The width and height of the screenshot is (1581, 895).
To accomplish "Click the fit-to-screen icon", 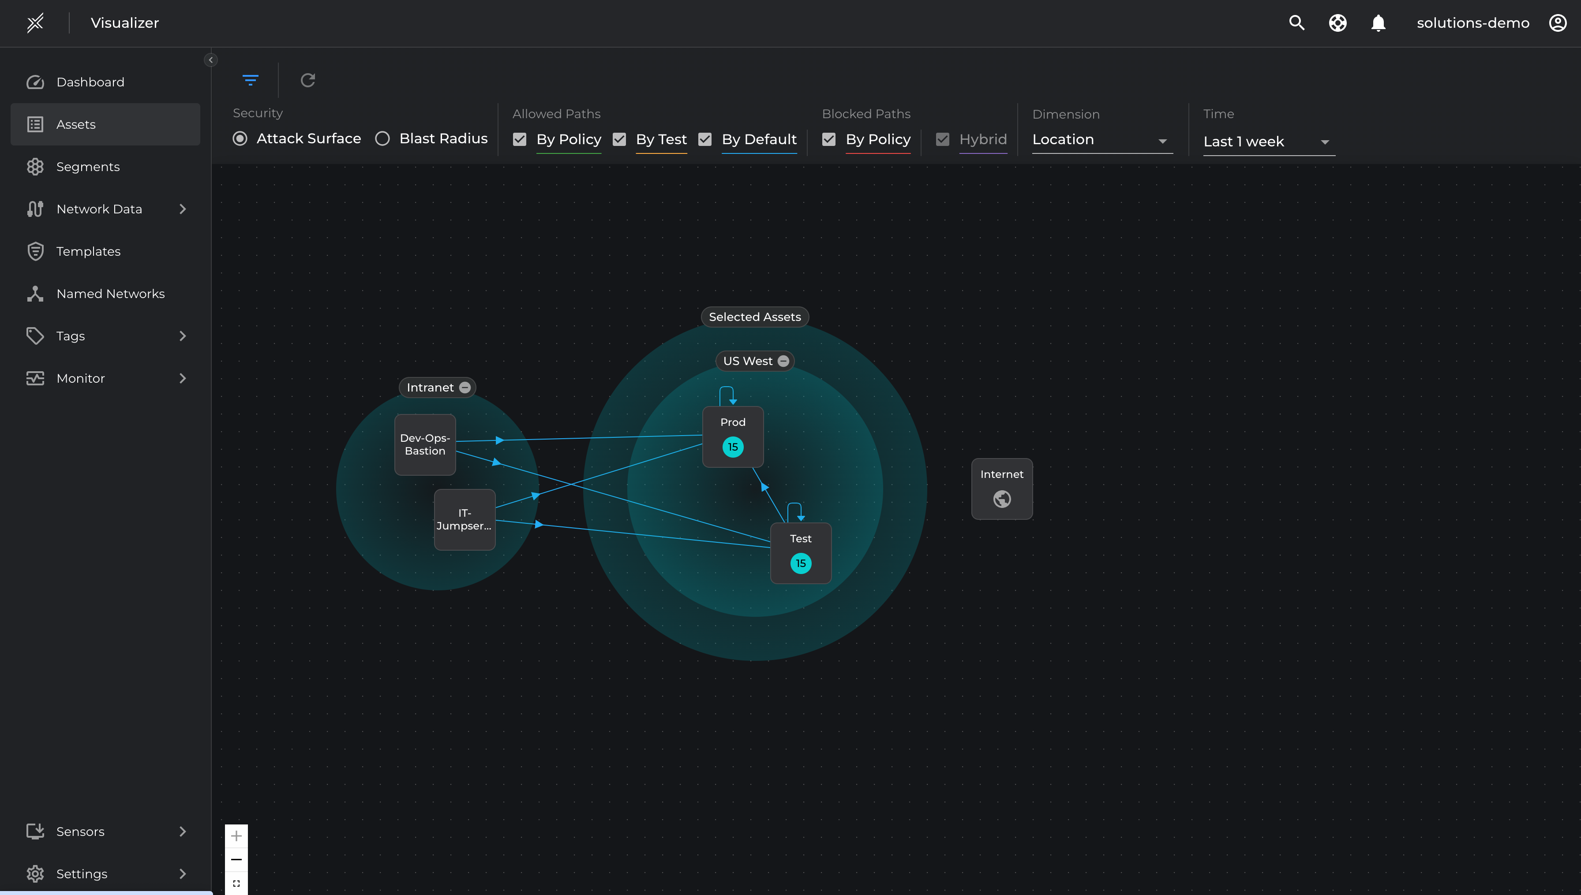I will 236,884.
